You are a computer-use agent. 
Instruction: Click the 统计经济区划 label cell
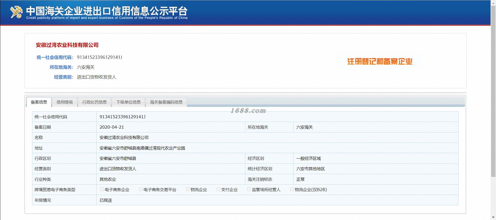pyautogui.click(x=269, y=169)
